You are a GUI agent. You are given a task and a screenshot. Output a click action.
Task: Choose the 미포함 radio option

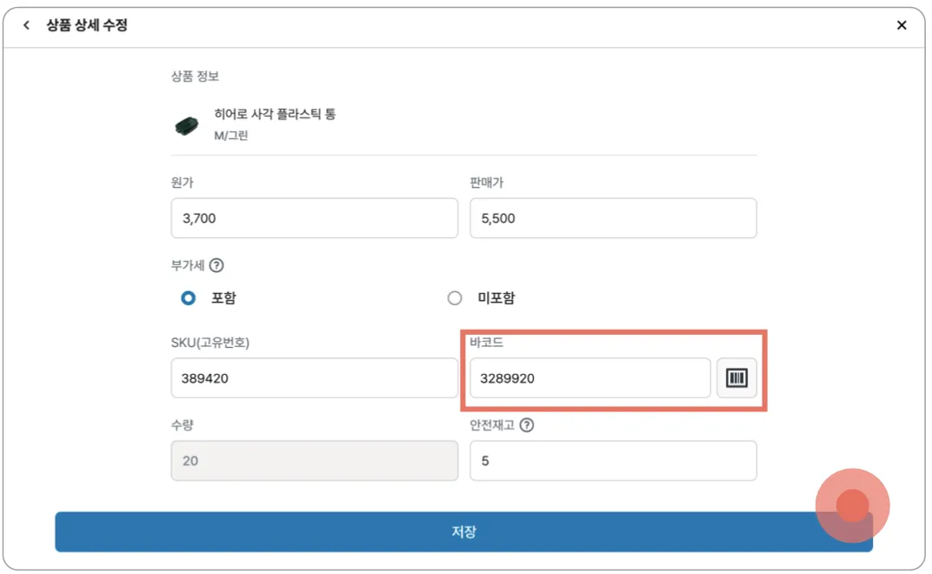tap(455, 298)
